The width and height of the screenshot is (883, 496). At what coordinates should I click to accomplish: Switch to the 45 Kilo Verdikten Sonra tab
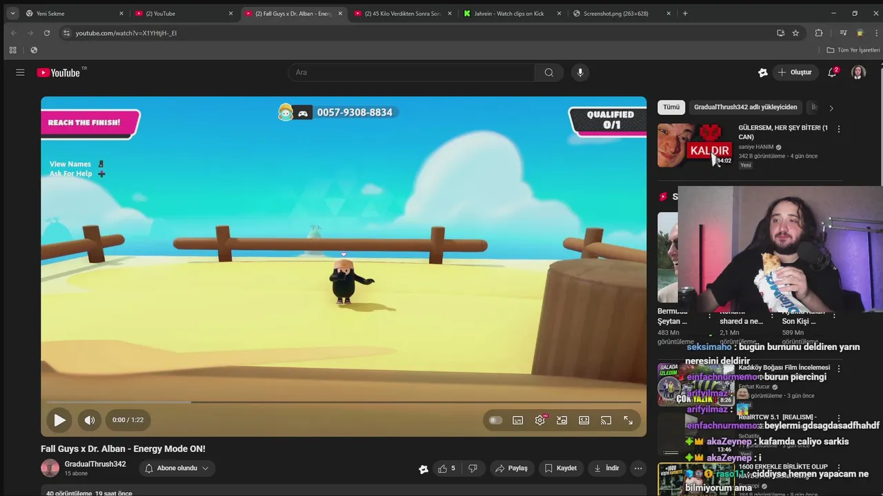click(x=403, y=13)
